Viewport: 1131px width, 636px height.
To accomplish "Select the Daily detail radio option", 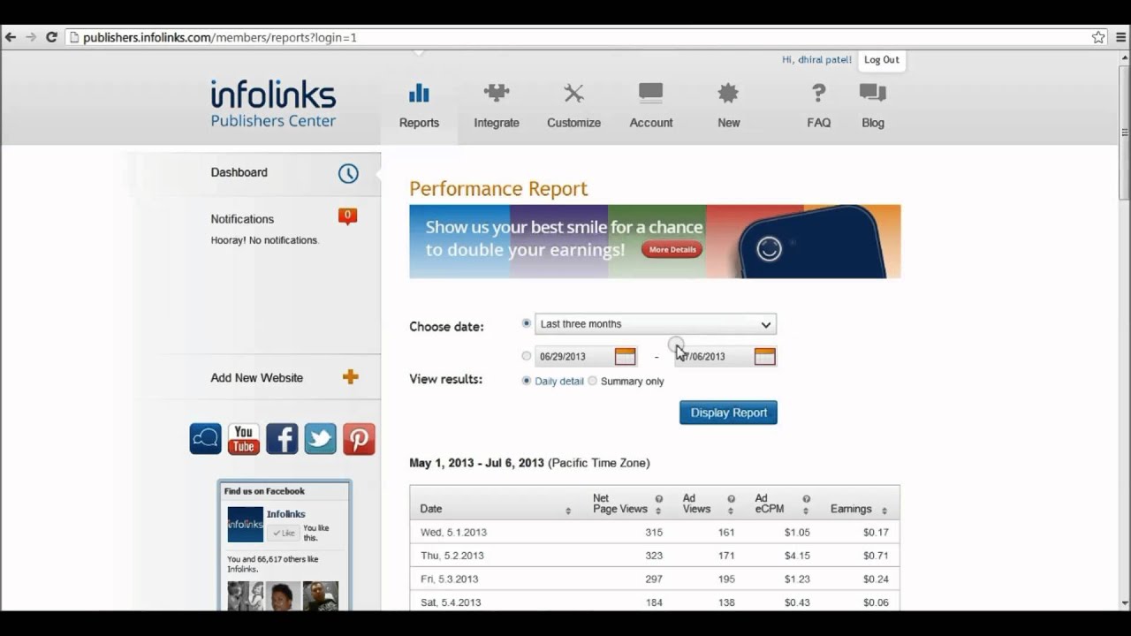I will pyautogui.click(x=527, y=381).
